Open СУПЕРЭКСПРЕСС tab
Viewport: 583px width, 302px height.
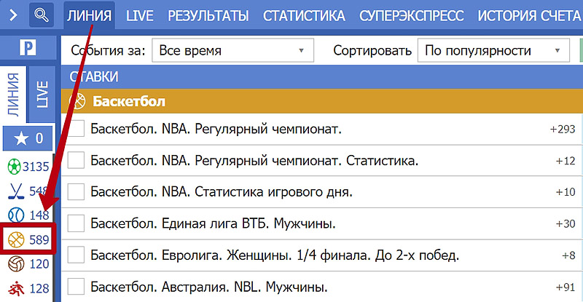pyautogui.click(x=411, y=15)
